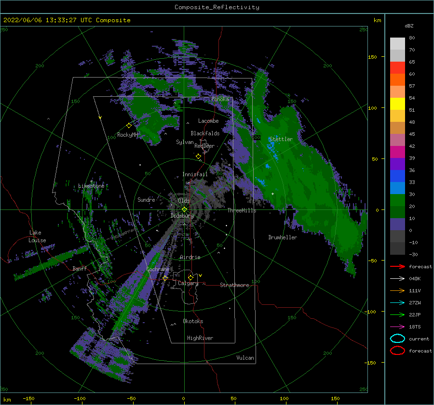Viewport: 434px width, 405px height.
Task: Select the Limestone label
Action: pyautogui.click(x=91, y=186)
